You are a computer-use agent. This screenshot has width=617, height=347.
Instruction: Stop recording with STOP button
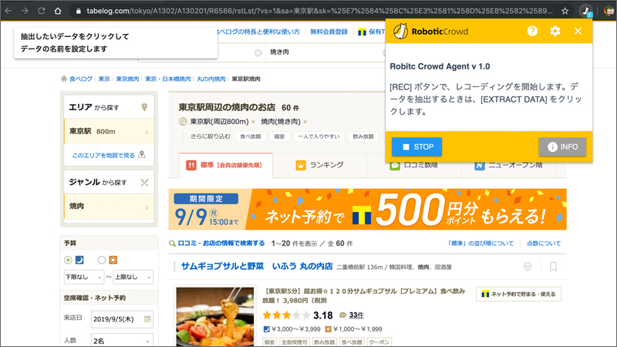[416, 147]
